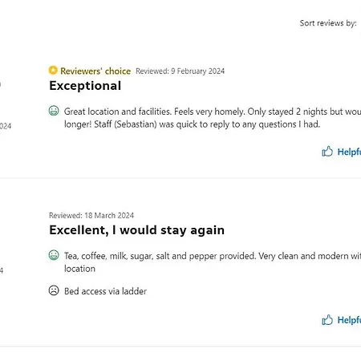Click the 'Reviewed: 9 February 2024' date
The image size is (361, 361).
(x=180, y=71)
